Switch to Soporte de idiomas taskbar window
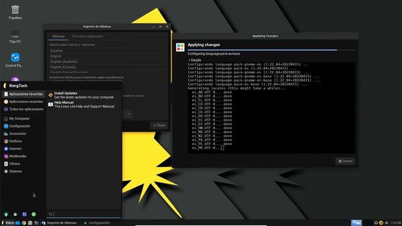This screenshot has width=402, height=226. [59, 223]
